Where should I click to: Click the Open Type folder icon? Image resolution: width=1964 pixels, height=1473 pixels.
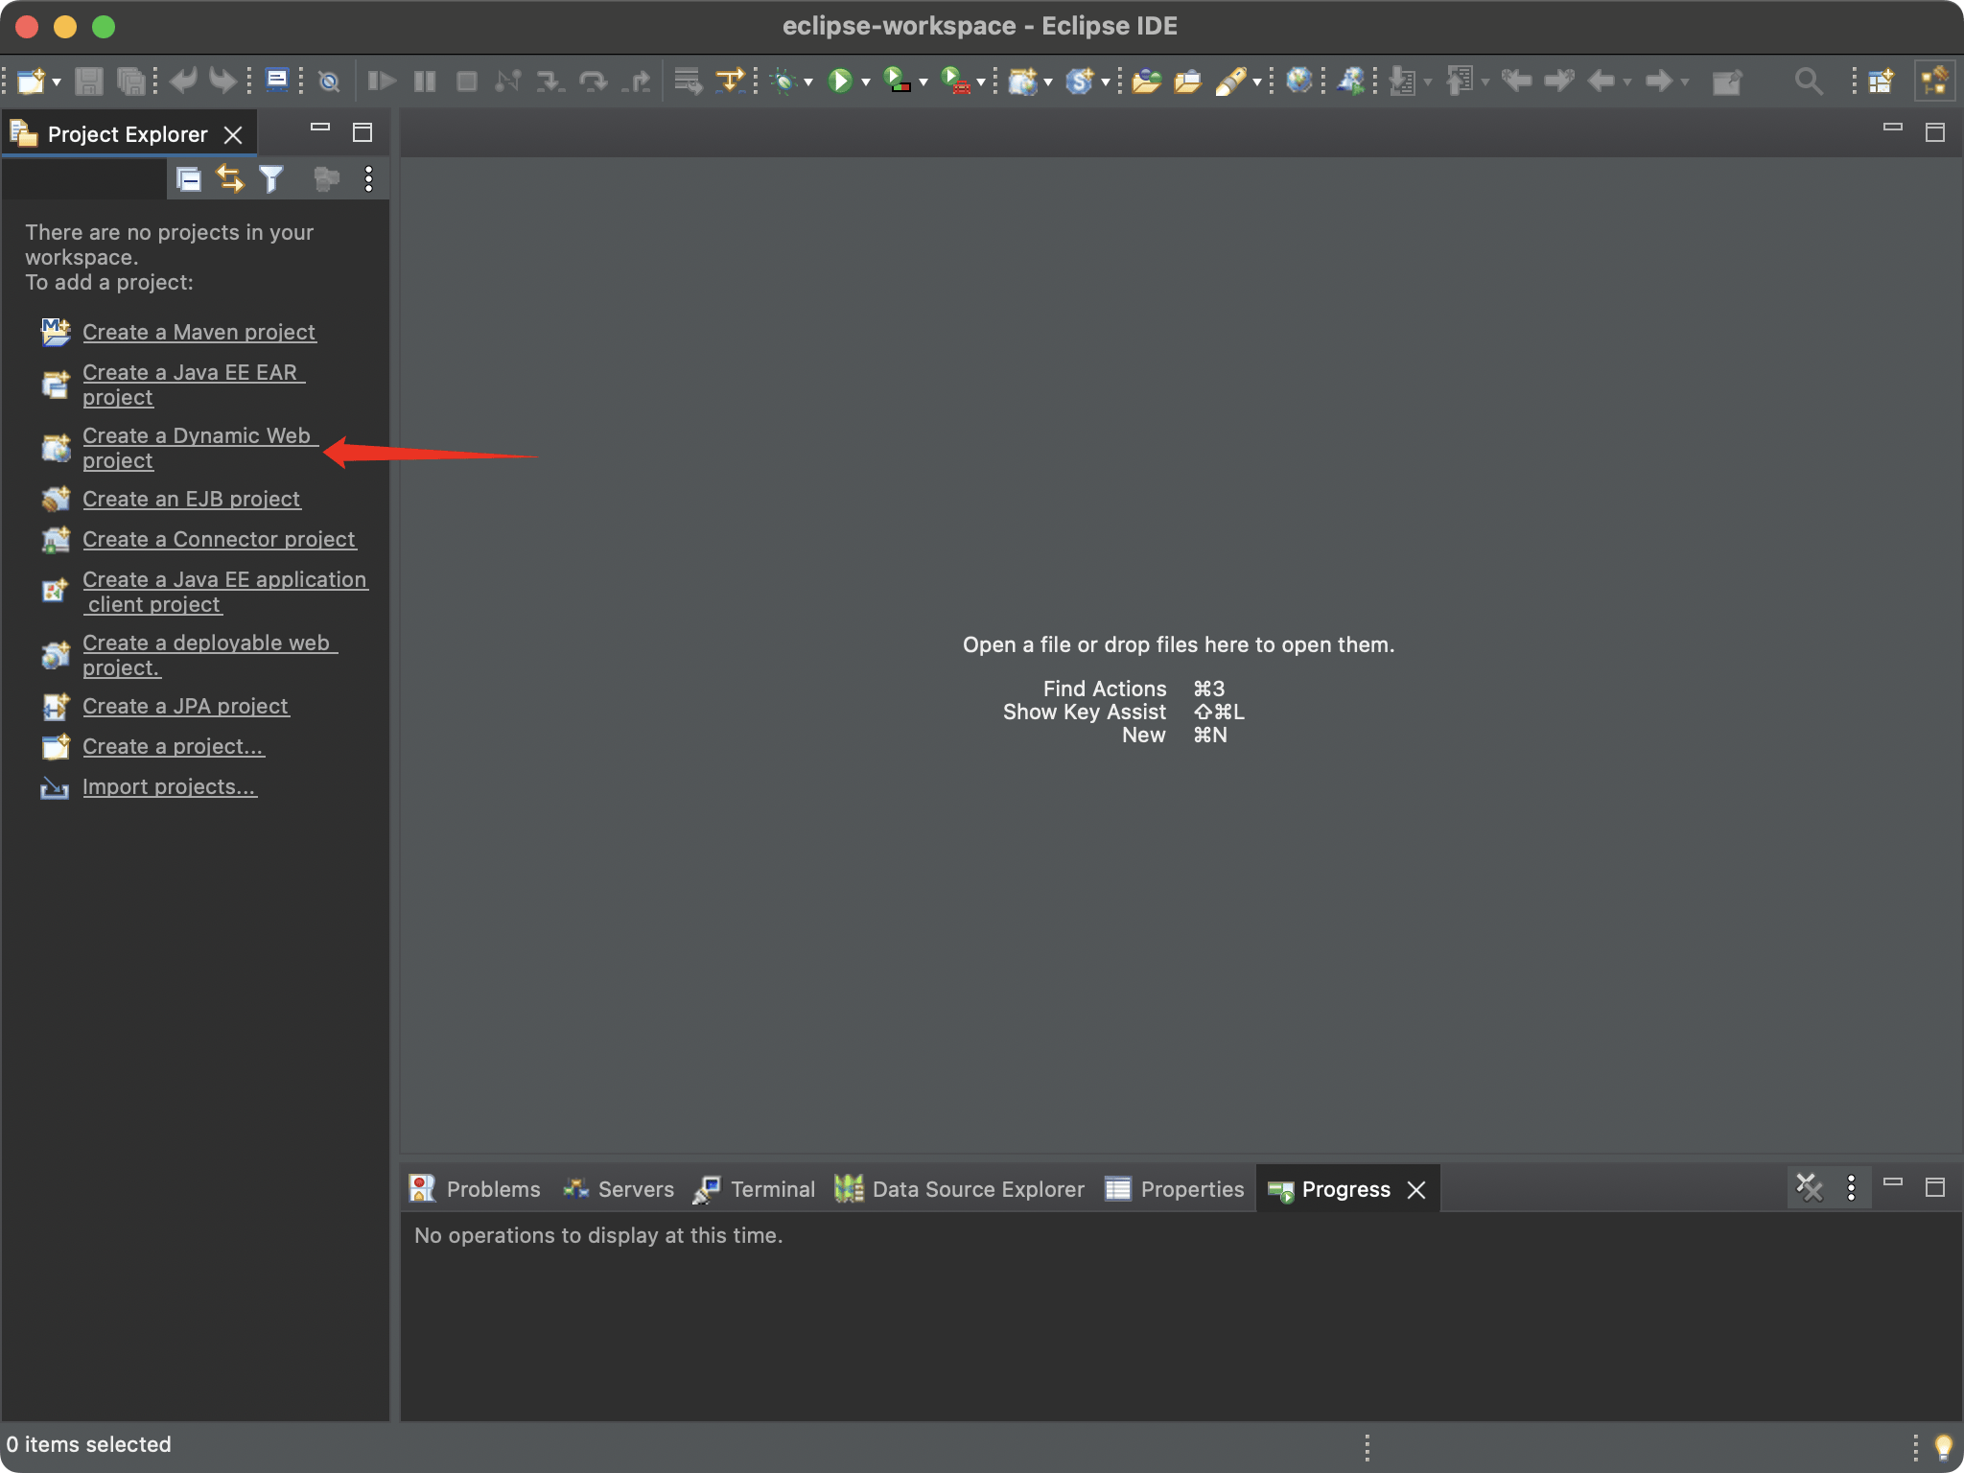tap(1146, 82)
